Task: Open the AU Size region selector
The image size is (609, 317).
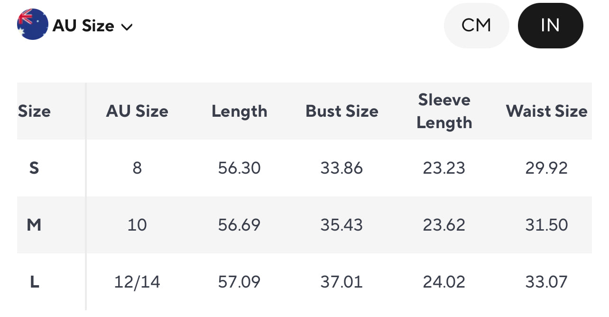Action: point(75,25)
